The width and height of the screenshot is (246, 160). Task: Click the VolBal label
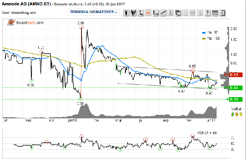(x=236, y=109)
